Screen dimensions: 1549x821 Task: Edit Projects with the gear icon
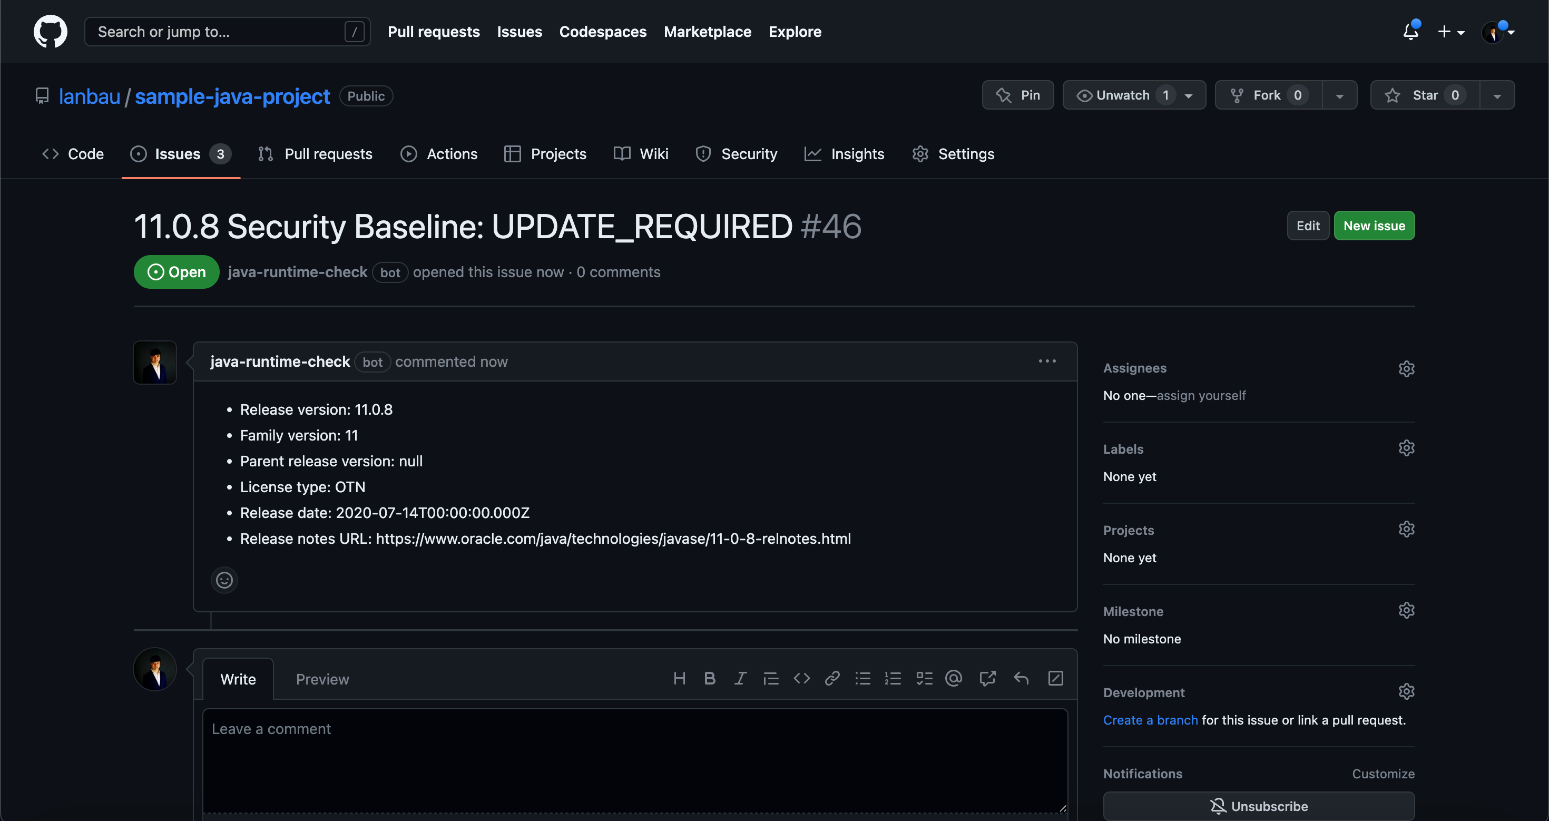[1406, 529]
